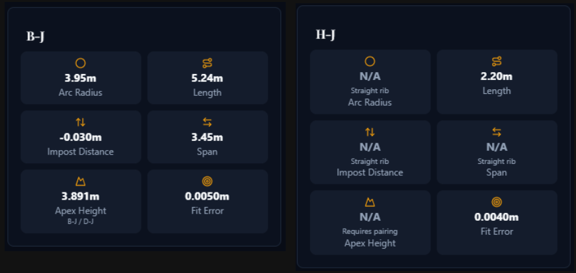Click the Span arrows icon in H-J

(x=497, y=132)
